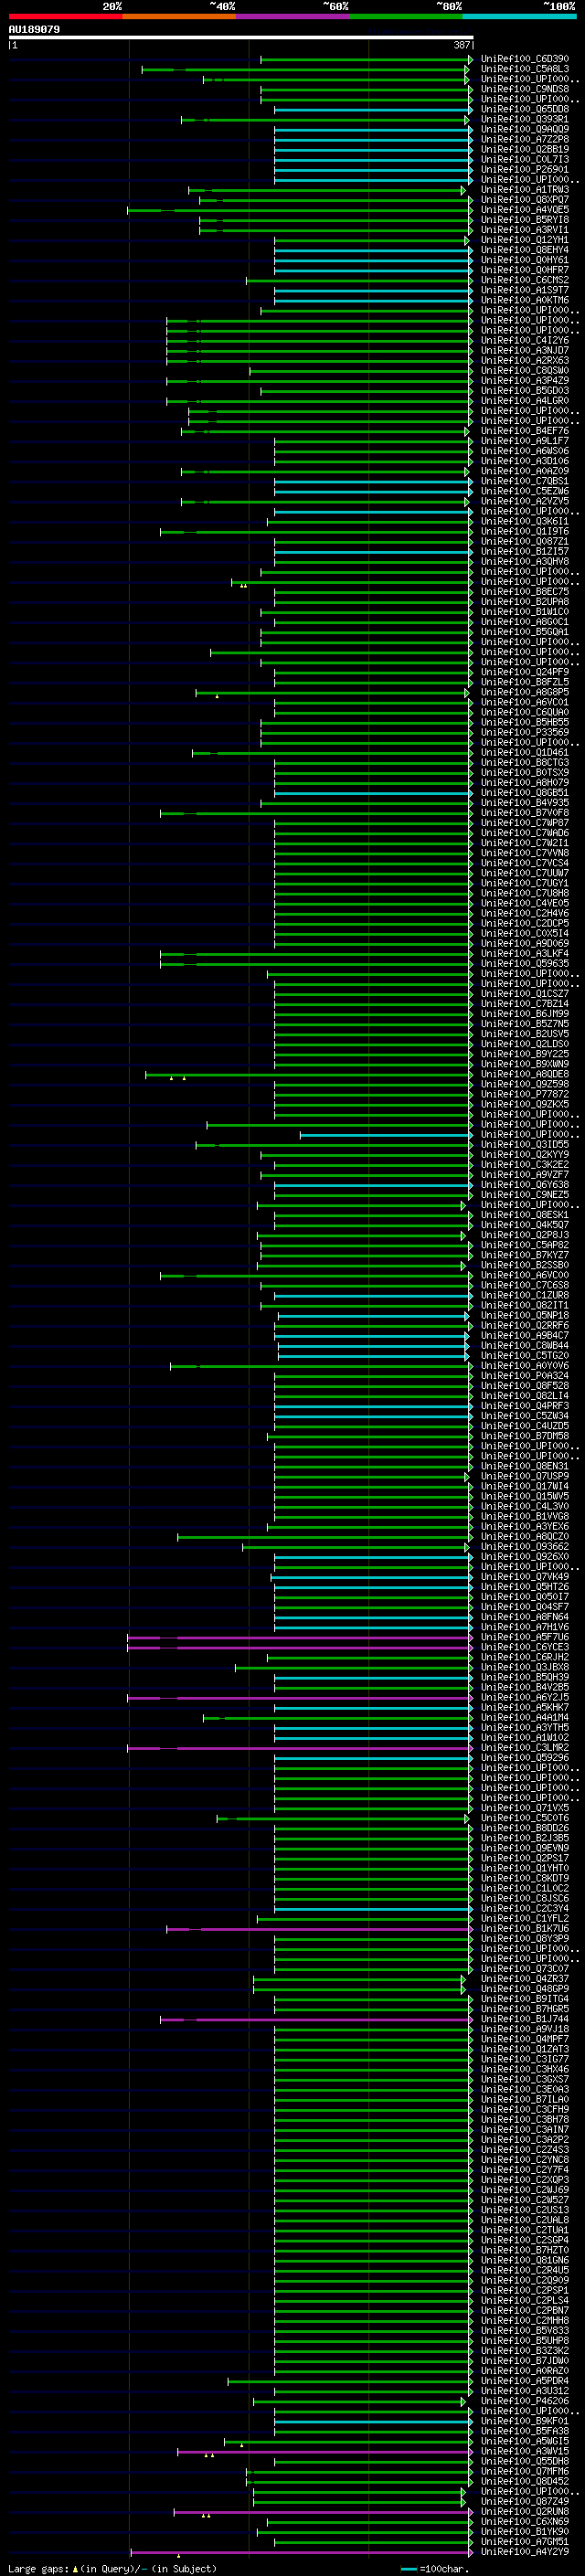Click the cyan alignment bar for UniRef100_Q9AQQ9
Viewport: 585px width, 2576px height.
(x=373, y=130)
